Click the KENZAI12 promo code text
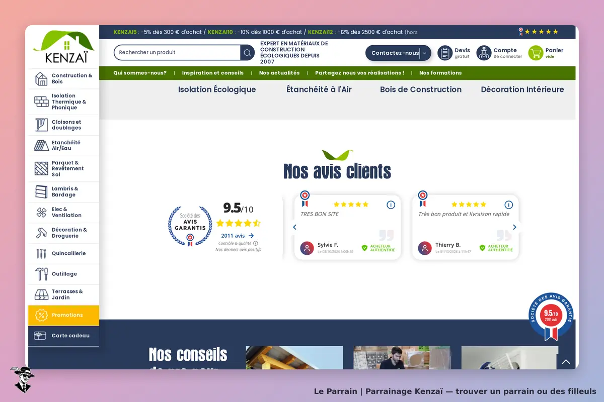The height and width of the screenshot is (402, 604). (320, 32)
